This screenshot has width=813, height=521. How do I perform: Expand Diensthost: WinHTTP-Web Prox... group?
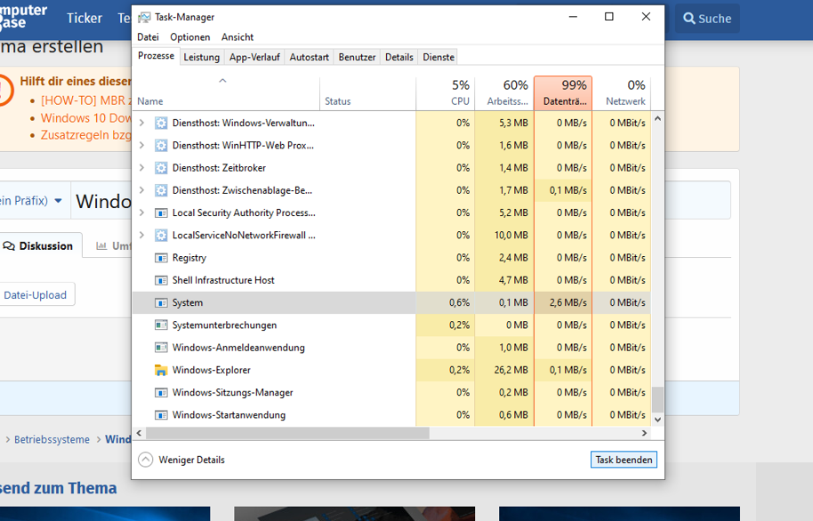141,145
